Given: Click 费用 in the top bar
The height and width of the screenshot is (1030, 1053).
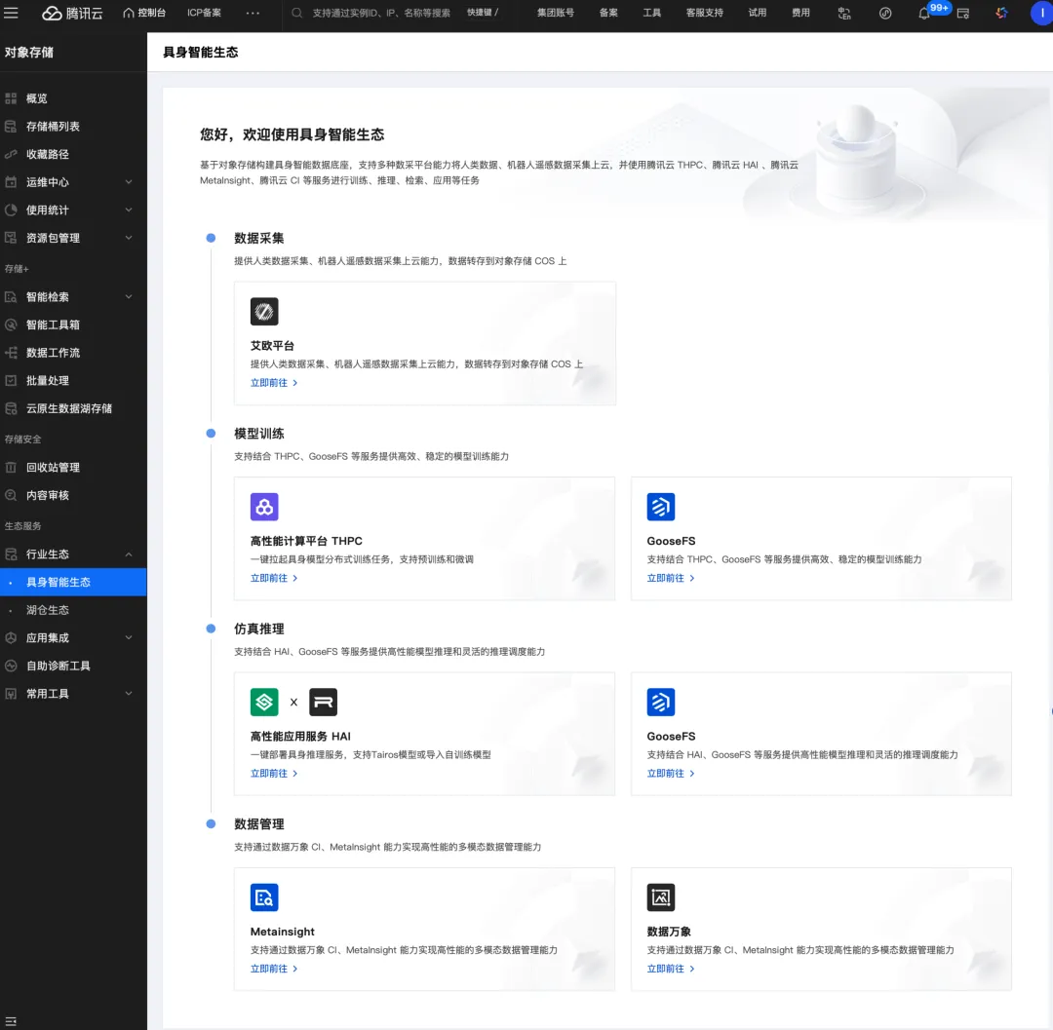Looking at the screenshot, I should 800,13.
